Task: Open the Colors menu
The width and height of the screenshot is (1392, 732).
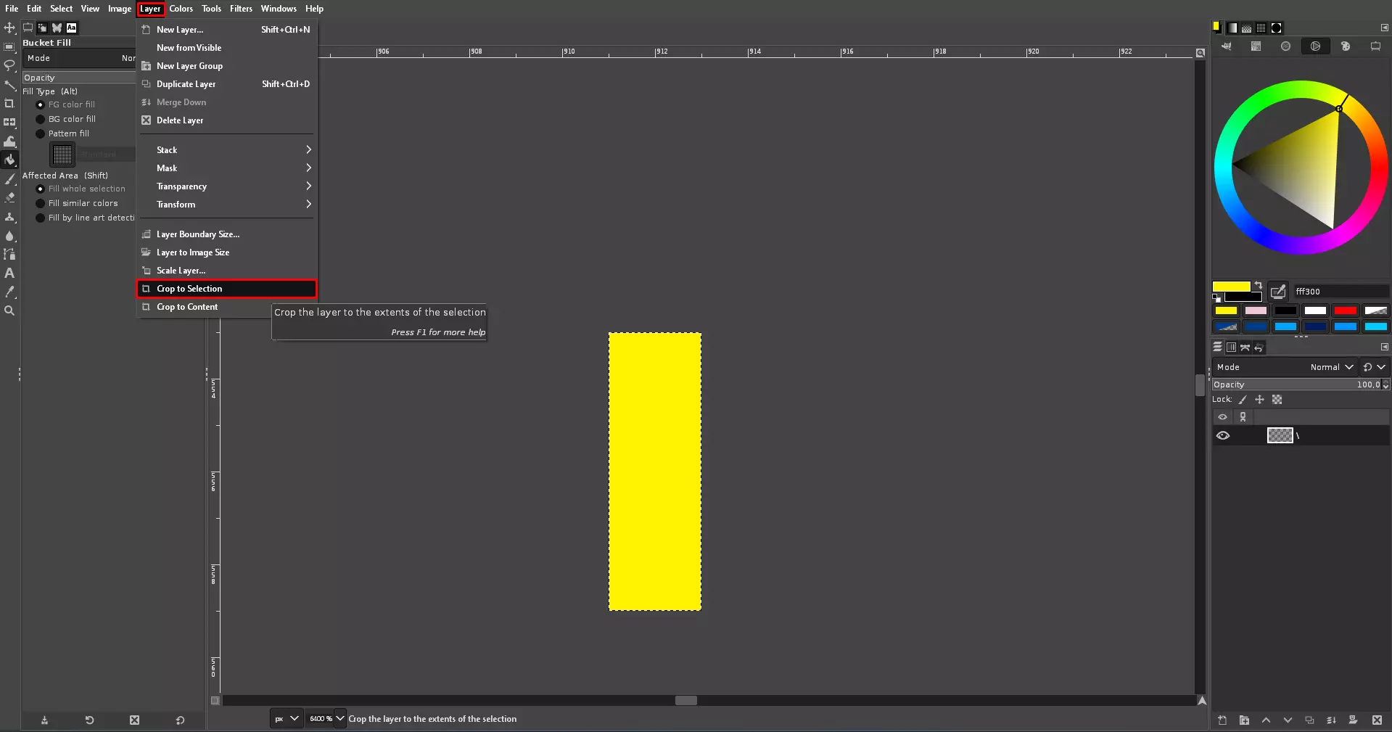Action: click(181, 9)
